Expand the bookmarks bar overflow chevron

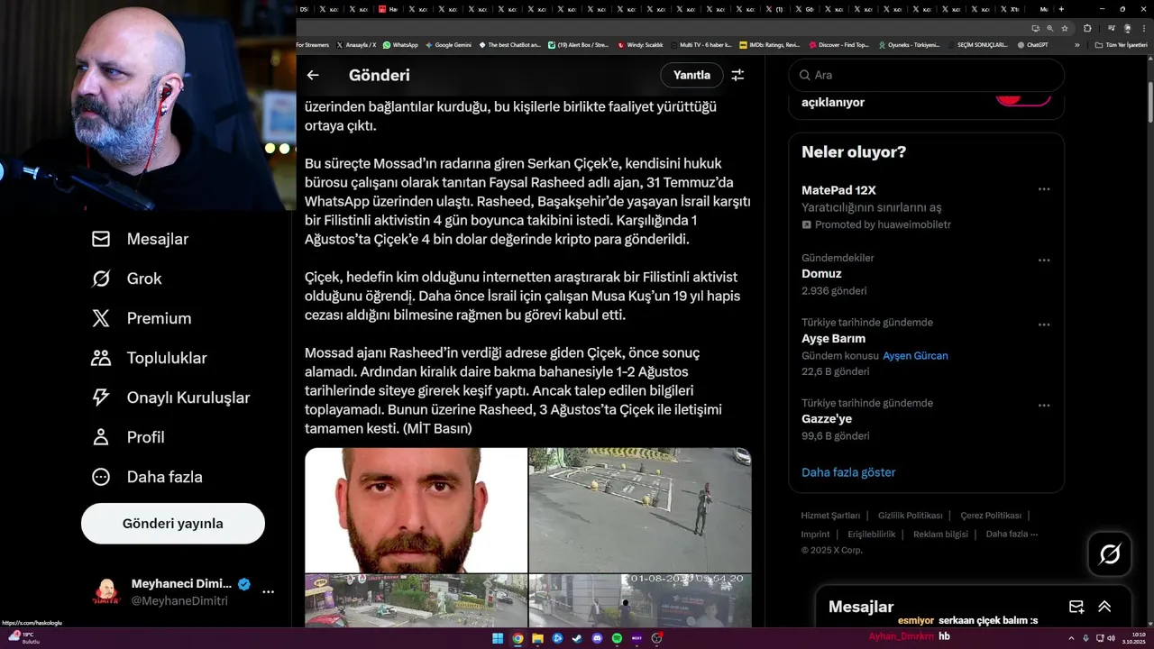[1076, 45]
